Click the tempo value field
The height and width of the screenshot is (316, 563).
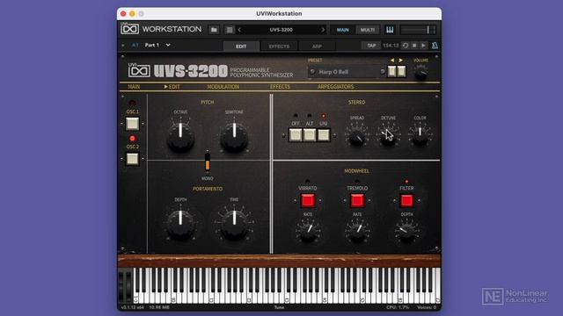[x=391, y=46]
